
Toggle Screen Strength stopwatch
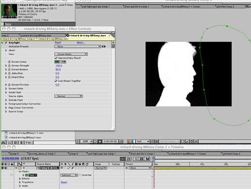pyautogui.click(x=9, y=65)
